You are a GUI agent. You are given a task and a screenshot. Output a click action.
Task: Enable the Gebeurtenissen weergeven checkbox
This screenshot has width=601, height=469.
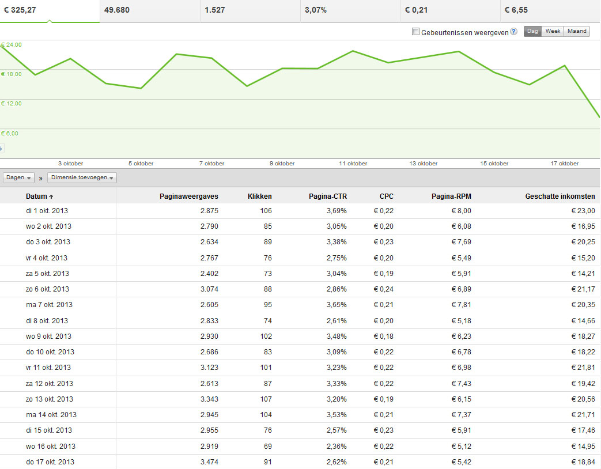(415, 32)
